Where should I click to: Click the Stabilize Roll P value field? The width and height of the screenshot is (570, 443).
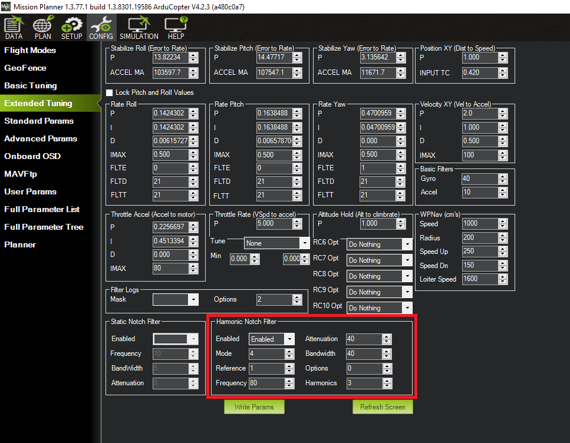[170, 57]
